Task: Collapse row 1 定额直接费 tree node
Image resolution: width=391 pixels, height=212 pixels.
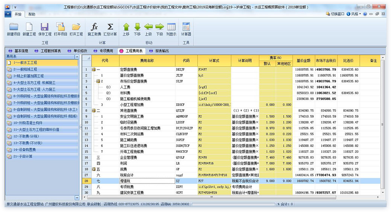Action: [x=94, y=70]
